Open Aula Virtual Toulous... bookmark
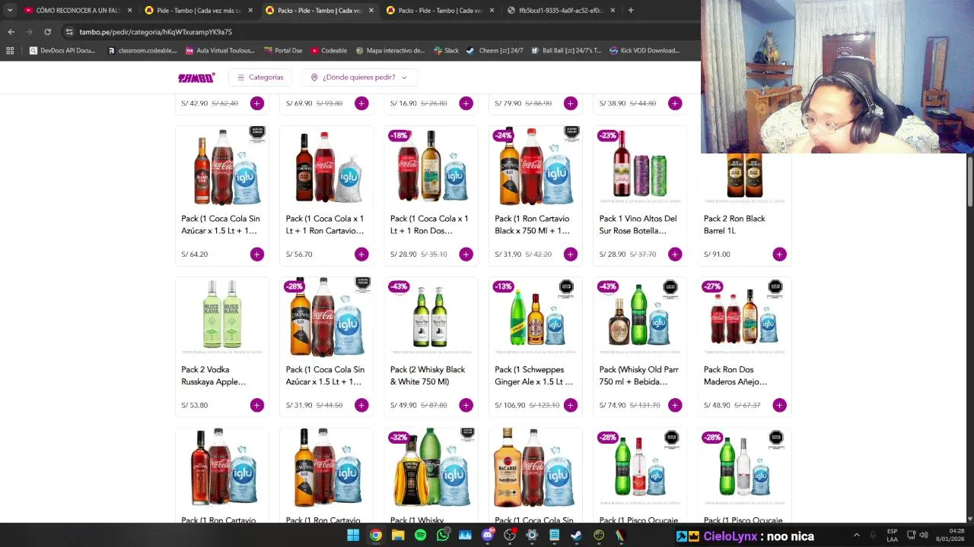Viewport: 974px width, 547px height. tap(219, 51)
